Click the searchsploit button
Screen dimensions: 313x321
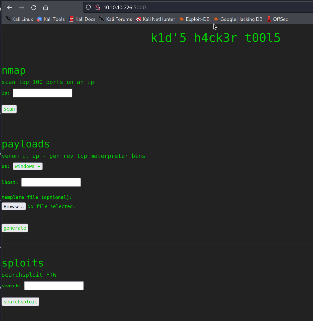pyautogui.click(x=20, y=302)
